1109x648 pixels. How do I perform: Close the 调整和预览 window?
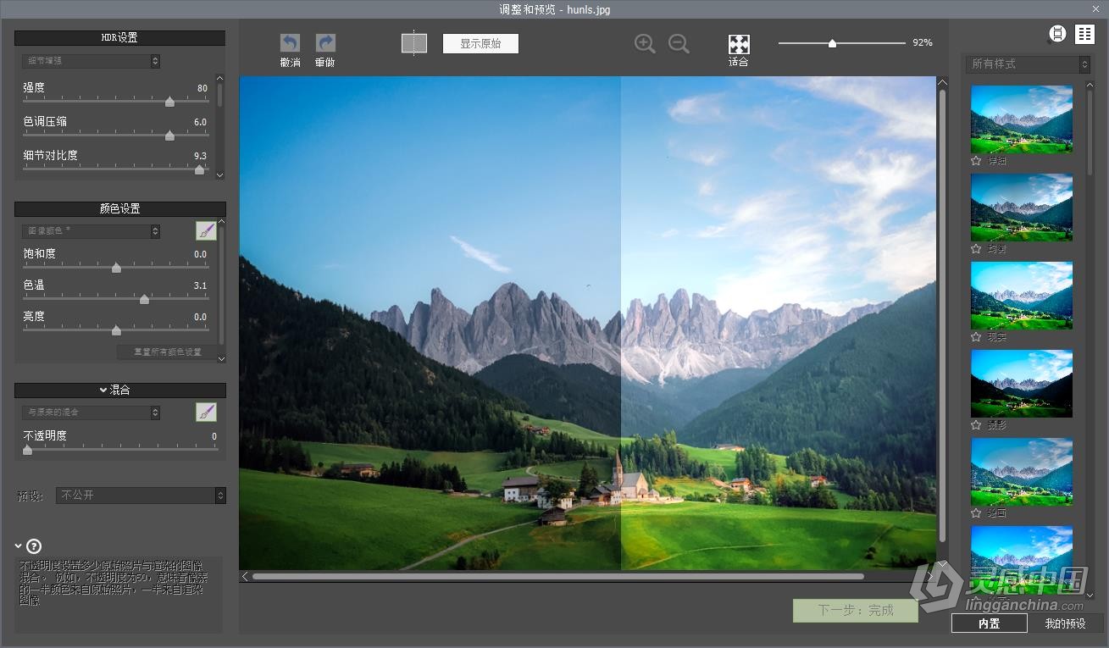[x=1095, y=8]
